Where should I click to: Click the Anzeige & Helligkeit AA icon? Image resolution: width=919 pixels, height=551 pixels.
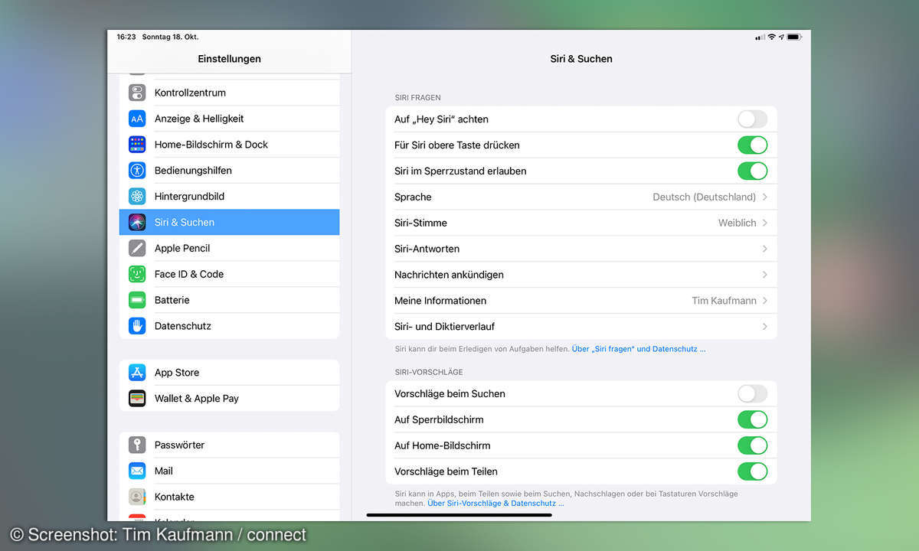pos(137,119)
